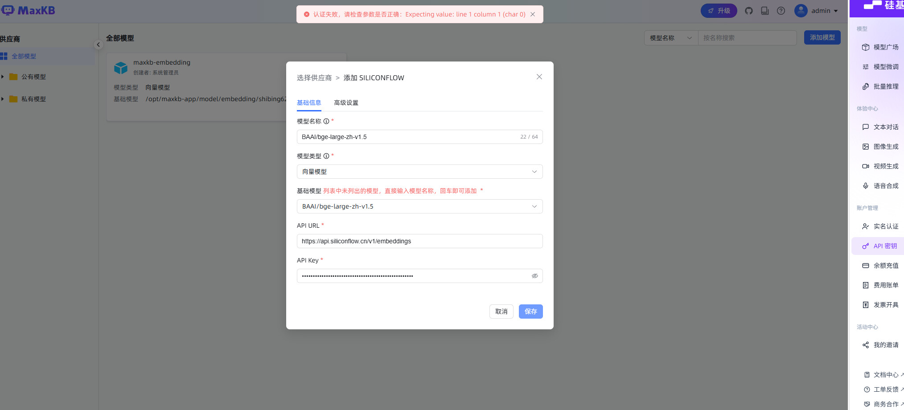The image size is (904, 410).
Task: Expand the 私有模型 folder
Action: [x=3, y=99]
